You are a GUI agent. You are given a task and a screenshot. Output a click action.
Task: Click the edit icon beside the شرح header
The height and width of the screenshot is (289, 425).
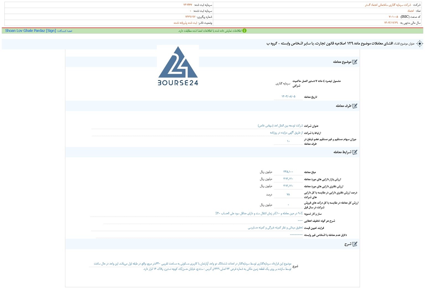pyautogui.click(x=355, y=244)
